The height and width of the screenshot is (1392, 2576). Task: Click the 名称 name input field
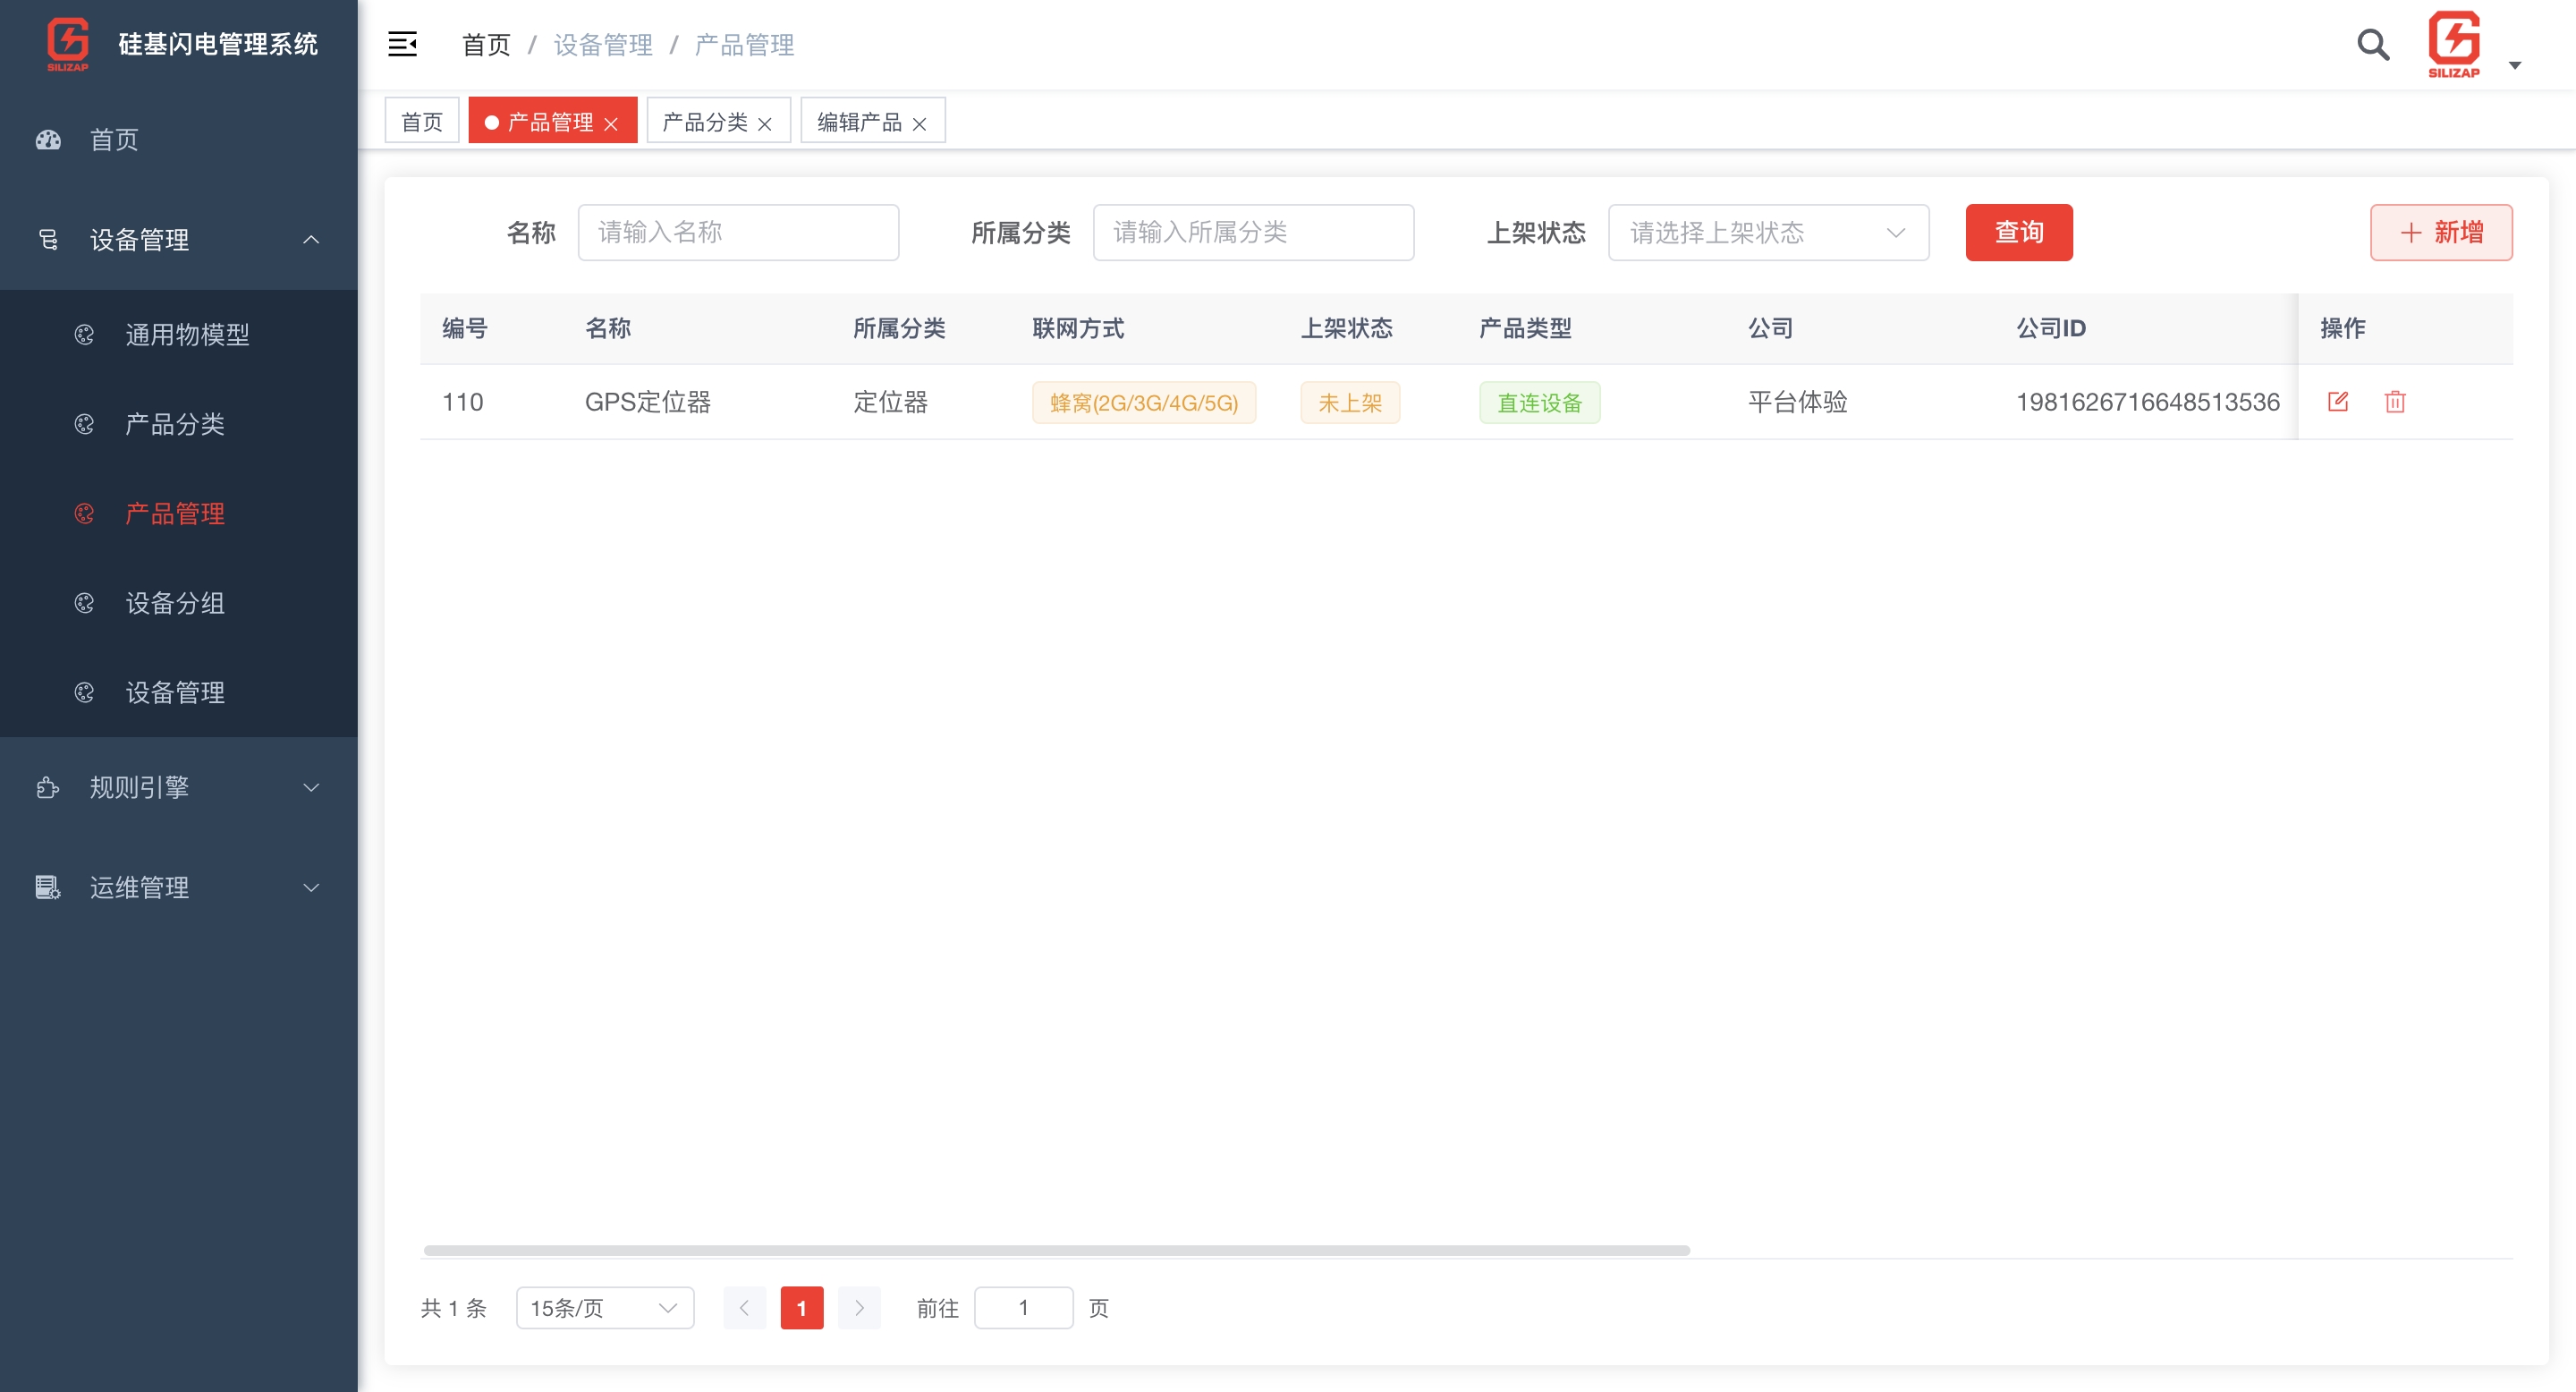pyautogui.click(x=738, y=232)
